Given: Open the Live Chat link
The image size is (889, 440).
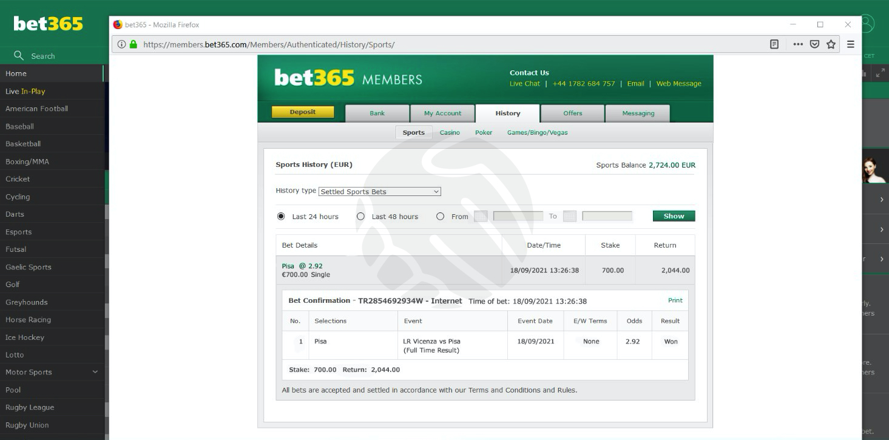Looking at the screenshot, I should point(524,84).
